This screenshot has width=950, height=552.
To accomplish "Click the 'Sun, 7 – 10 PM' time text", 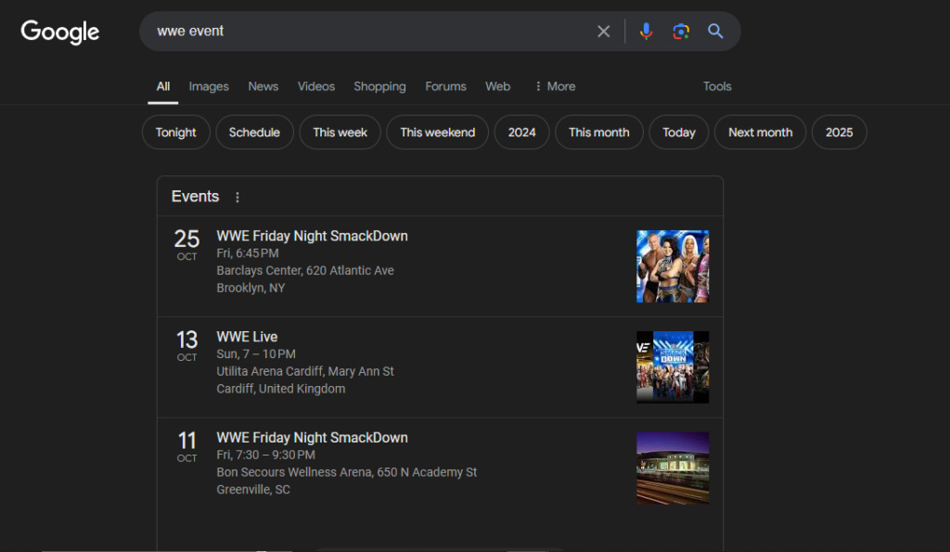I will pyautogui.click(x=256, y=353).
